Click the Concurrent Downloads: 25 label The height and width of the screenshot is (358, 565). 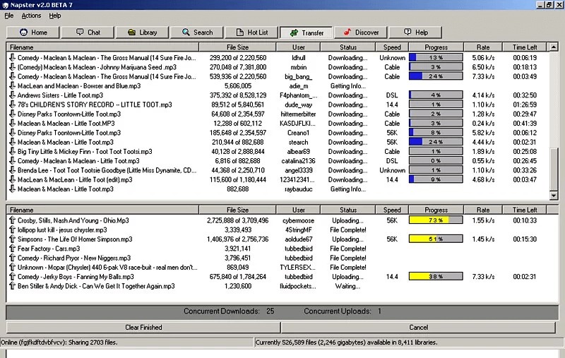[x=229, y=311]
